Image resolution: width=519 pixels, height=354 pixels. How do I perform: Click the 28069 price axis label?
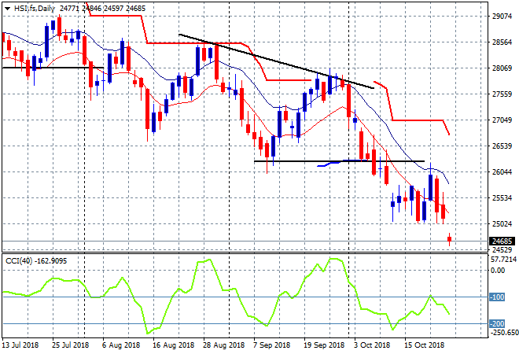[x=502, y=68]
